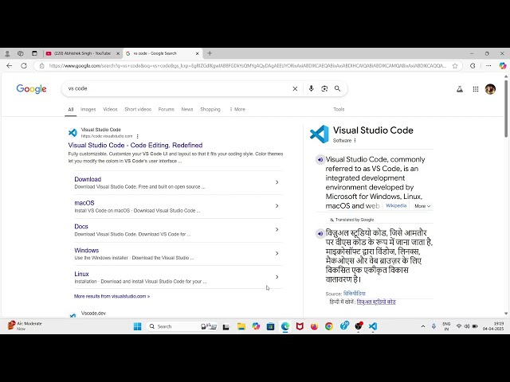
Task: Expand chevron on the Windows row
Action: click(x=277, y=253)
